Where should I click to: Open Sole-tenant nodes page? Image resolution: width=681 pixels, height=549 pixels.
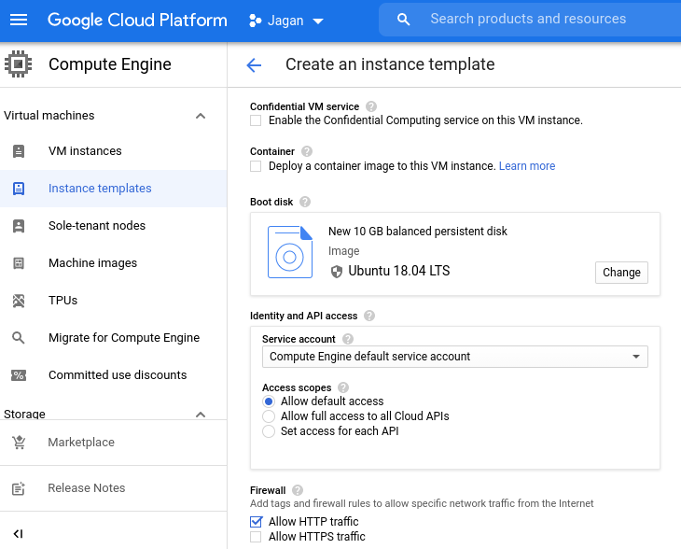tap(97, 226)
